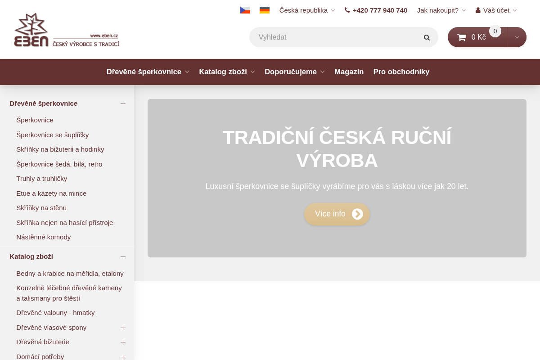Open Skříňky na stěnu category
540x360 pixels.
tap(41, 208)
